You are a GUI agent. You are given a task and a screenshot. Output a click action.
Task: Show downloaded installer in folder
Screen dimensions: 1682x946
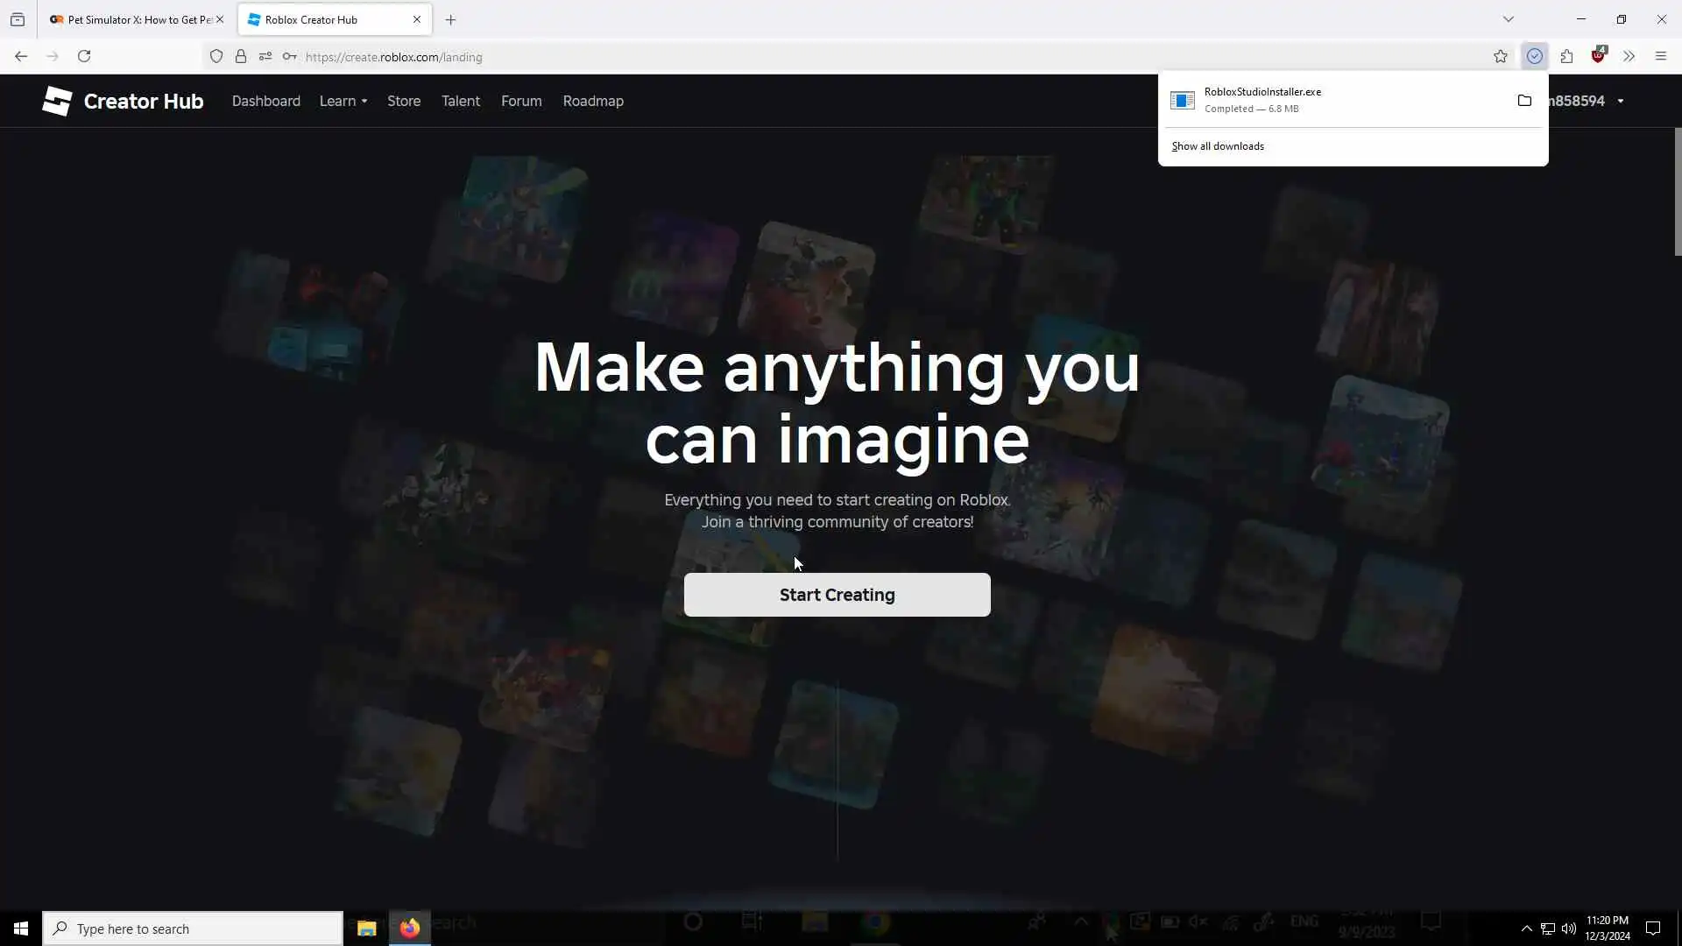(x=1524, y=101)
